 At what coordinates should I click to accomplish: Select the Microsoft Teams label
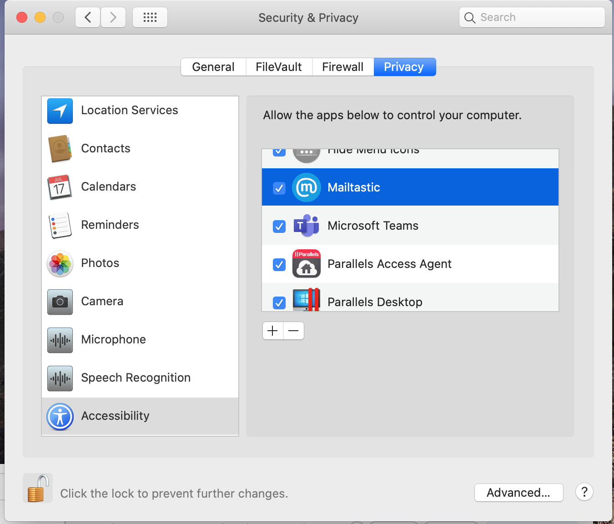click(x=373, y=226)
